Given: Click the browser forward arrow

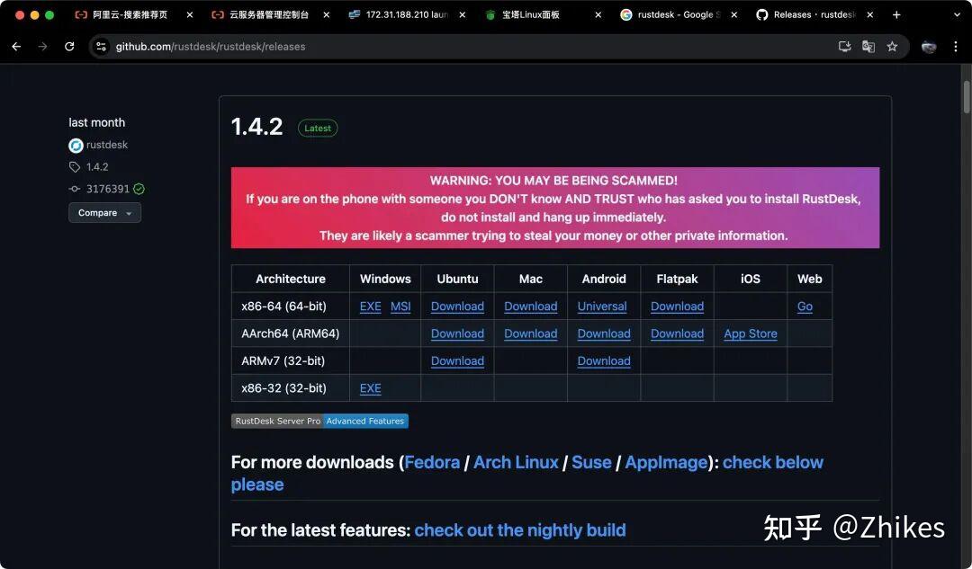Looking at the screenshot, I should [43, 47].
